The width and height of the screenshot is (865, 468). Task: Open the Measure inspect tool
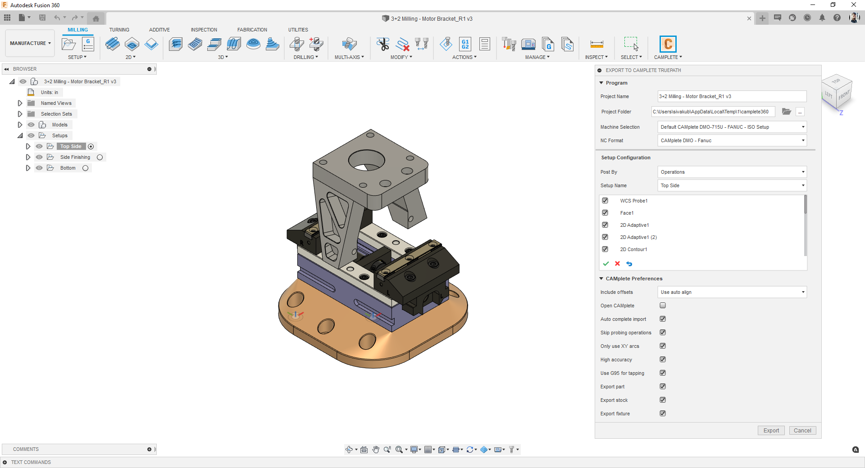coord(596,44)
